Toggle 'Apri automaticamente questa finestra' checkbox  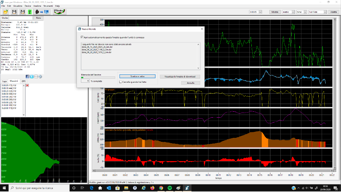(x=83, y=37)
